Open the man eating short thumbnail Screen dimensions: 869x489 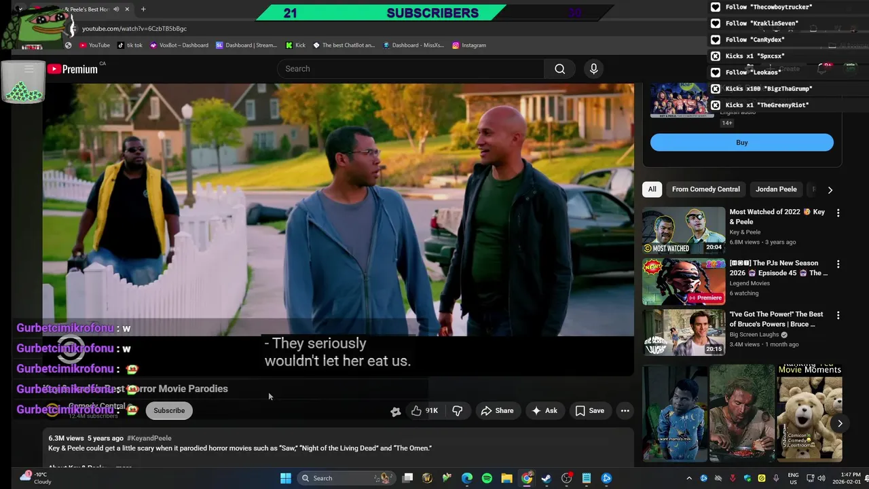pyautogui.click(x=742, y=413)
